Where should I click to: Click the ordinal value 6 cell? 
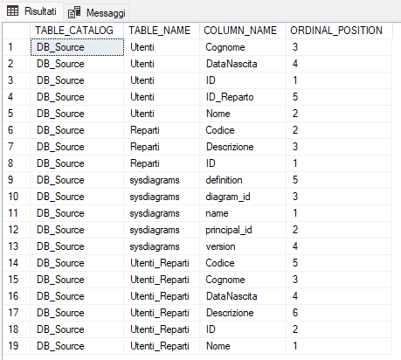point(339,313)
